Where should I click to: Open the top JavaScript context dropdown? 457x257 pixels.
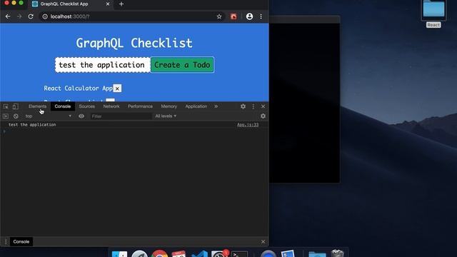click(x=48, y=116)
